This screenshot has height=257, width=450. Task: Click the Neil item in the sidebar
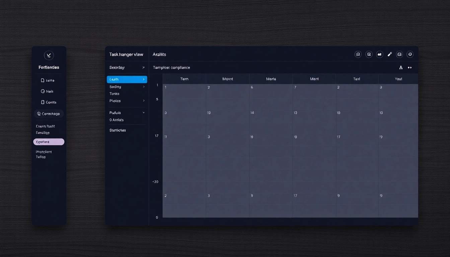coord(49,91)
